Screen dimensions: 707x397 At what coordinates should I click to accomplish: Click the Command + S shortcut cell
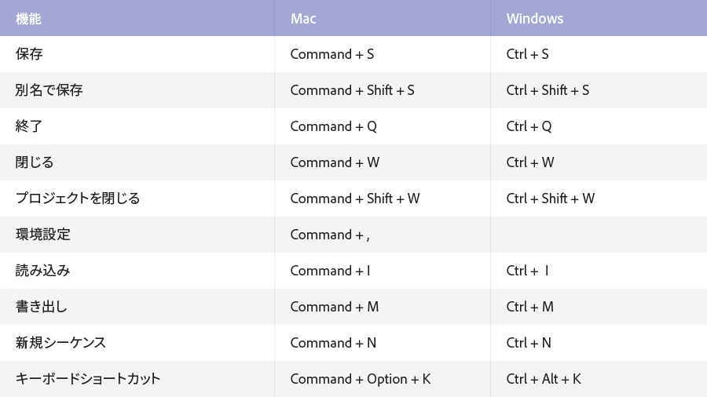pyautogui.click(x=332, y=54)
